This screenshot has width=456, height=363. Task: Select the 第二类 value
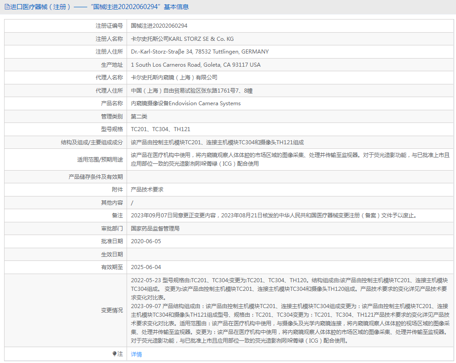click(x=139, y=117)
